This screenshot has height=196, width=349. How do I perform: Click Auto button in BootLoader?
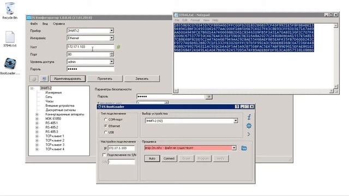(152, 158)
